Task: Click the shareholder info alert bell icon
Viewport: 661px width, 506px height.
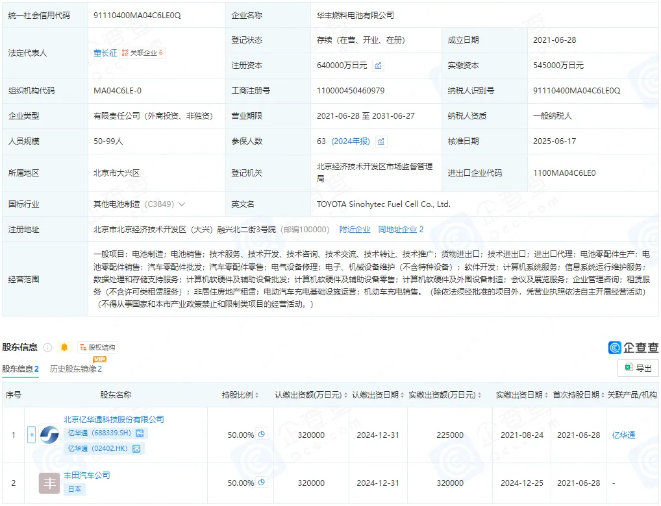Action: (64, 347)
